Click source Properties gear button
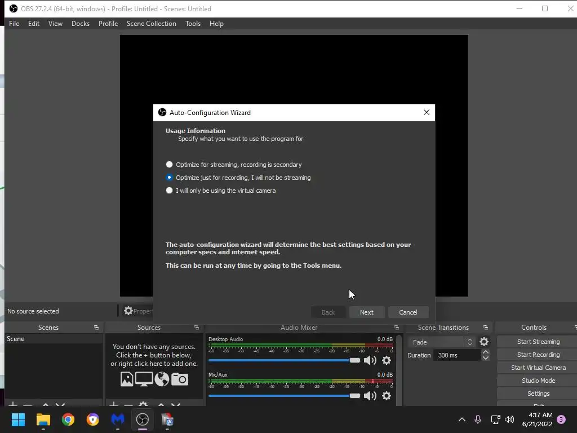This screenshot has height=433, width=577. point(138,311)
